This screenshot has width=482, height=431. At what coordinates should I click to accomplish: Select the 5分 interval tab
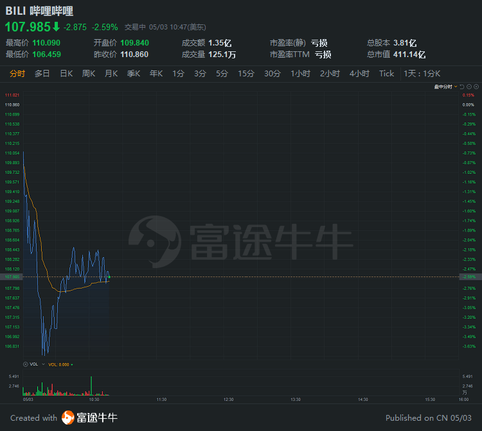coord(222,74)
